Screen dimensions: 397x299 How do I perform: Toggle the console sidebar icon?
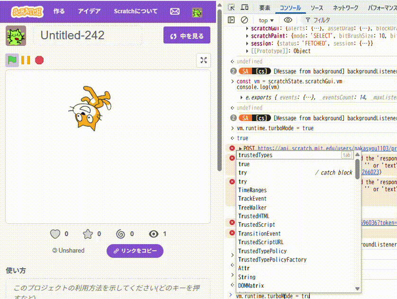(x=231, y=20)
